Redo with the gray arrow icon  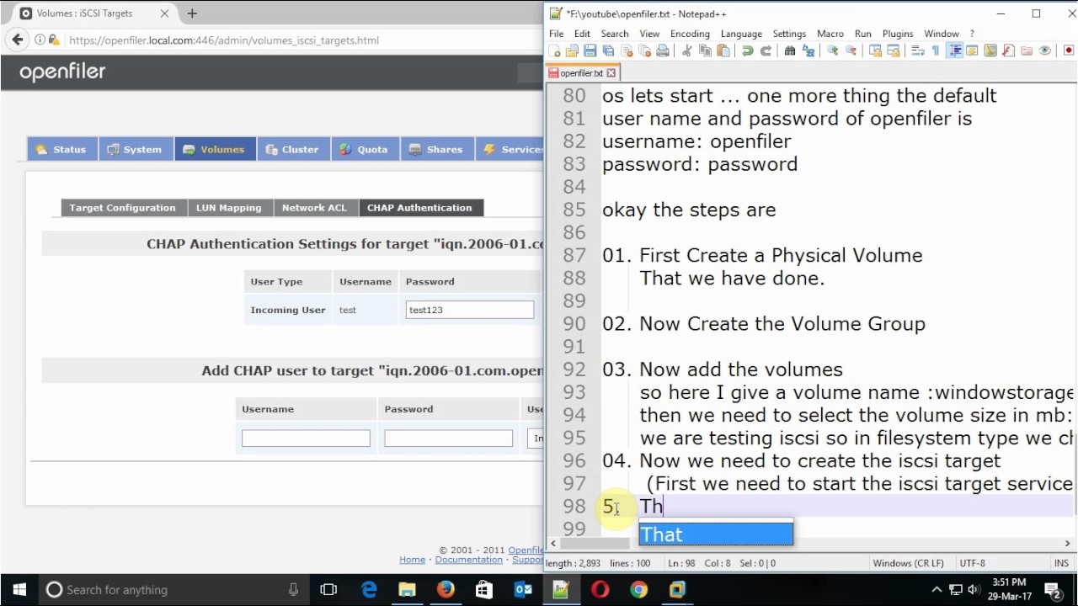point(766,50)
